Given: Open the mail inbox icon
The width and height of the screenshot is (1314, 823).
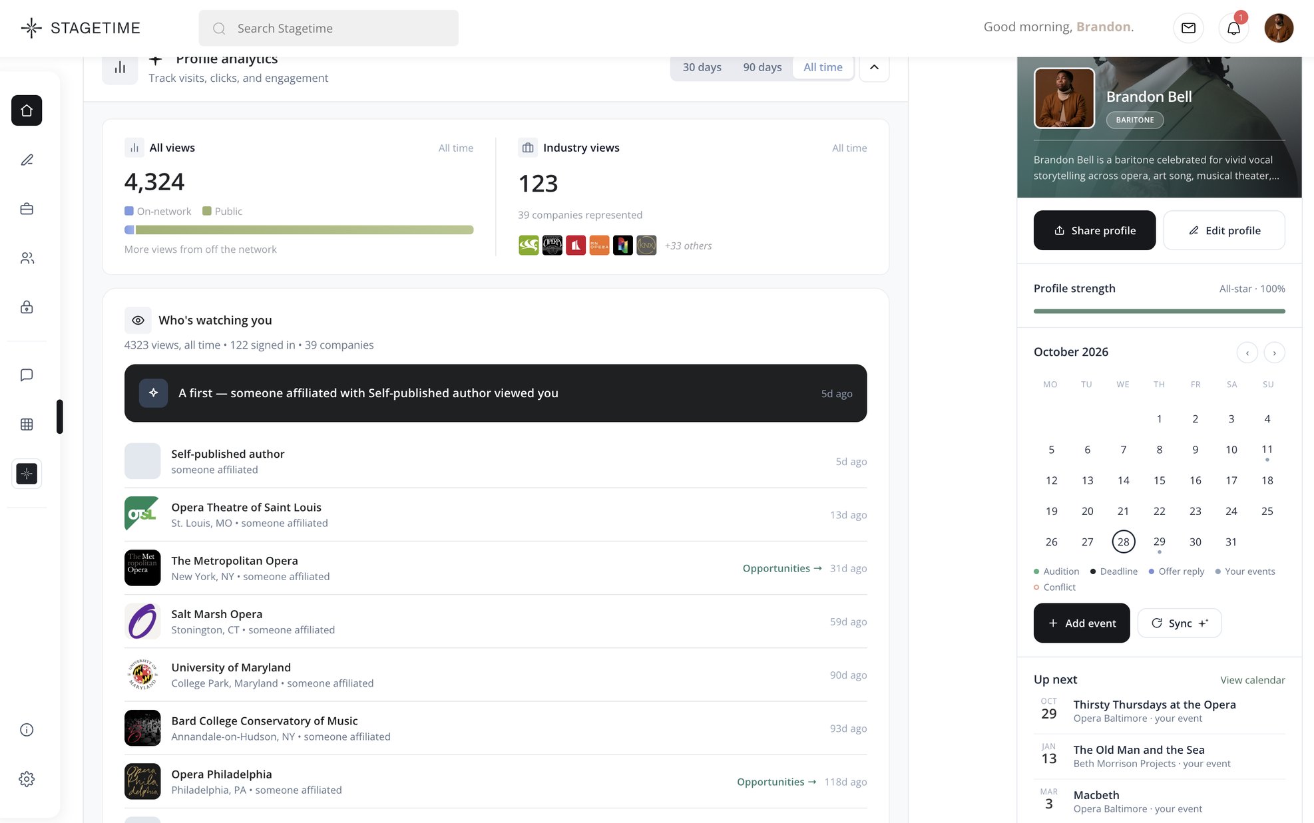Looking at the screenshot, I should coord(1188,28).
